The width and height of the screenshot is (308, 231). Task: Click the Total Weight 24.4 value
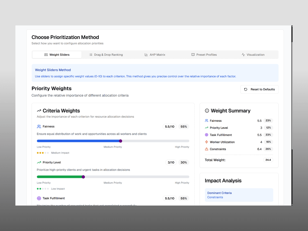[x=268, y=160]
